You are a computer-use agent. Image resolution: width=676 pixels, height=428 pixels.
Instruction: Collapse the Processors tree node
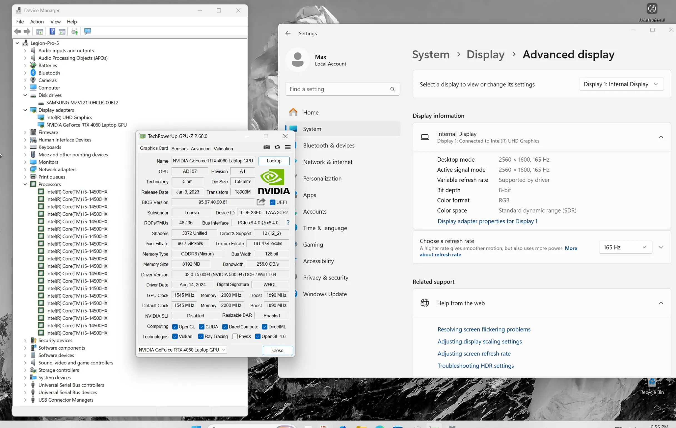25,184
